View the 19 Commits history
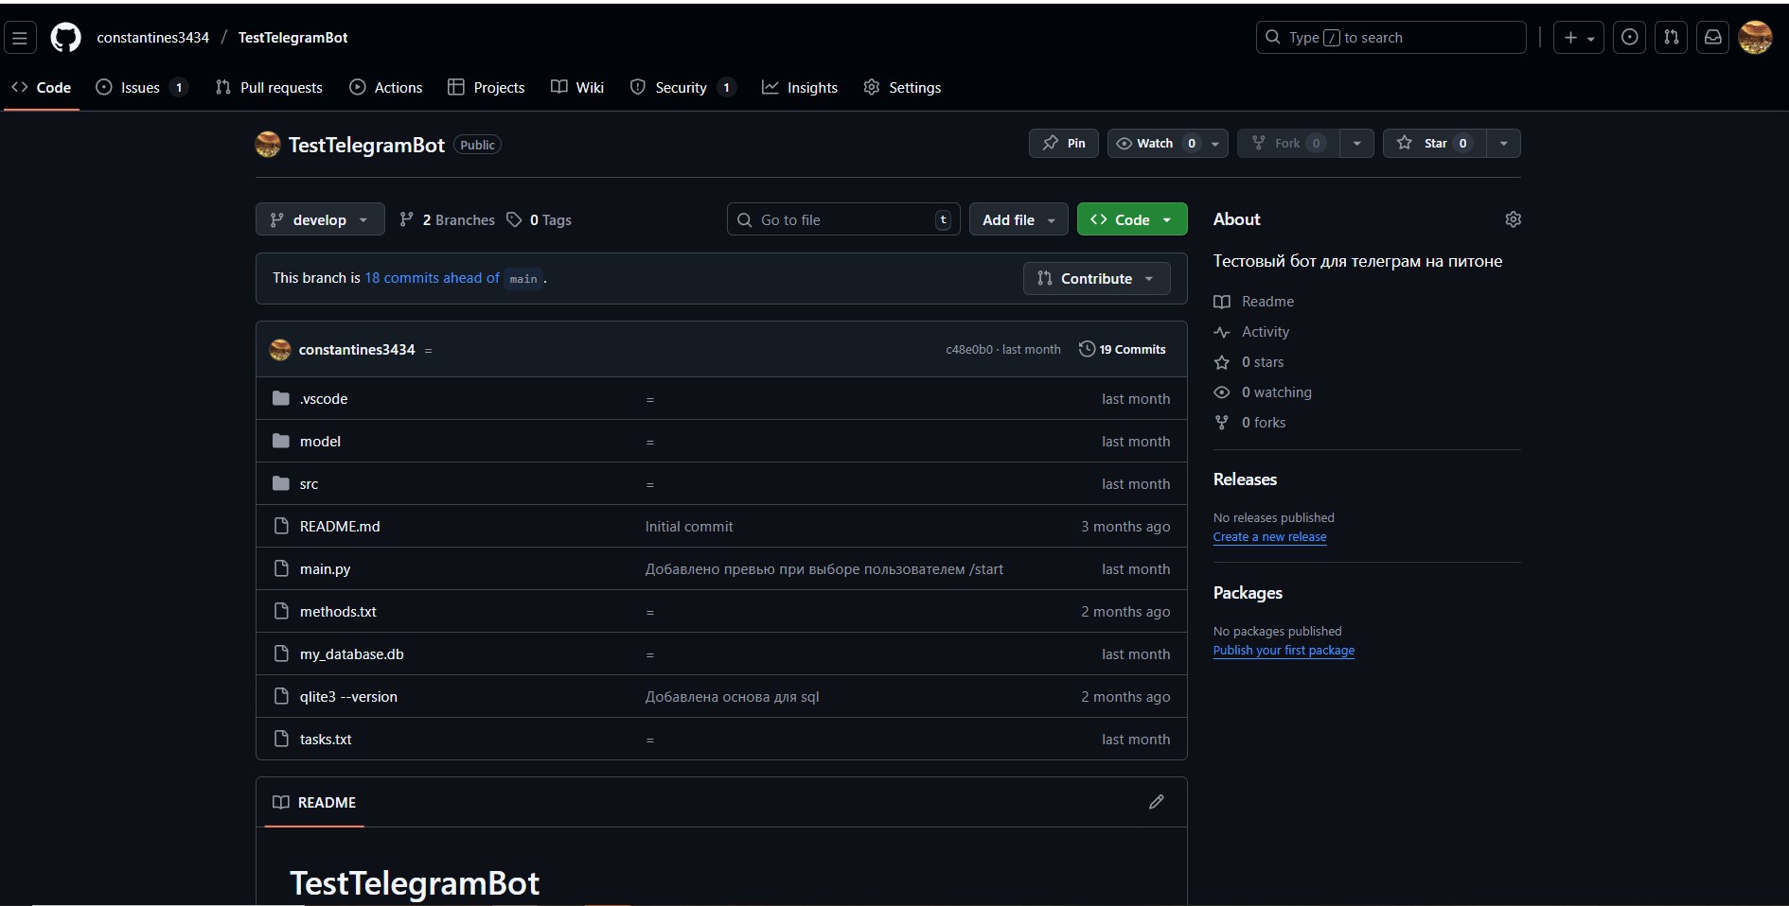This screenshot has width=1789, height=906. [x=1123, y=349]
